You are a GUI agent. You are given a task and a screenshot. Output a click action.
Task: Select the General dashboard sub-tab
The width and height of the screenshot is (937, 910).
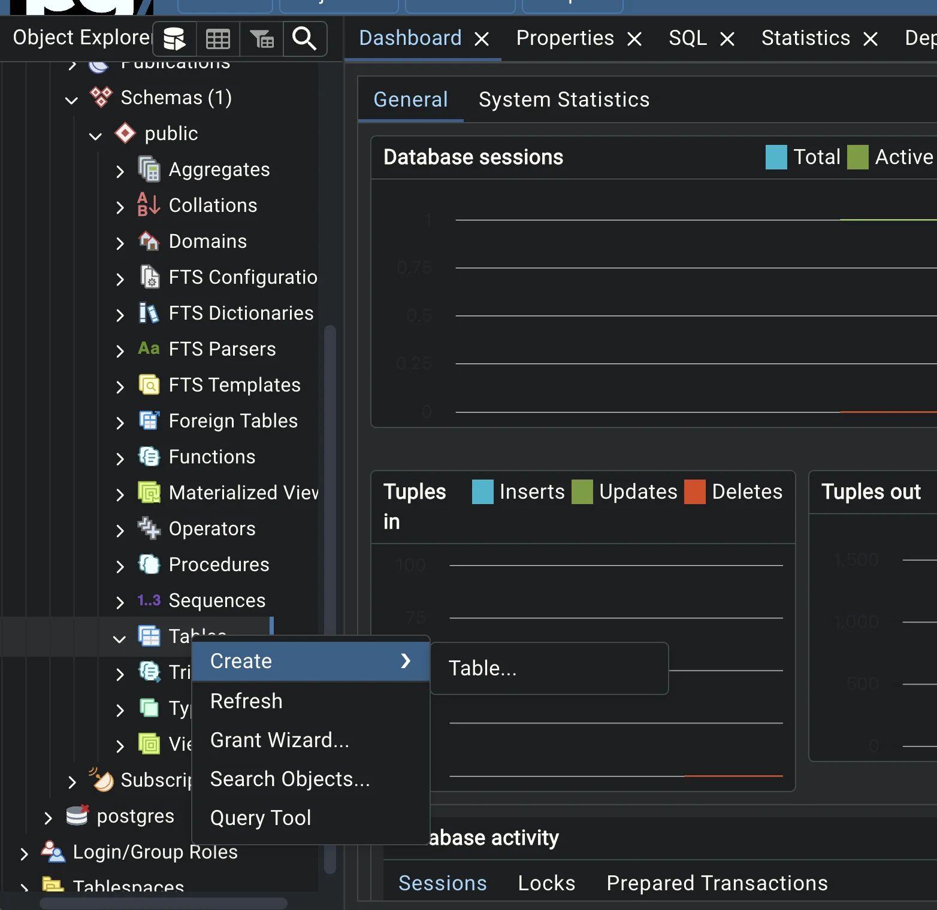point(410,99)
